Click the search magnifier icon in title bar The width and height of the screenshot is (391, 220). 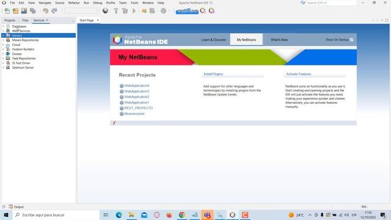pos(302,2)
